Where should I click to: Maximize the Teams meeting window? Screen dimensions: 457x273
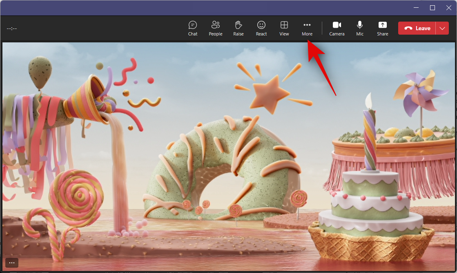(x=432, y=8)
